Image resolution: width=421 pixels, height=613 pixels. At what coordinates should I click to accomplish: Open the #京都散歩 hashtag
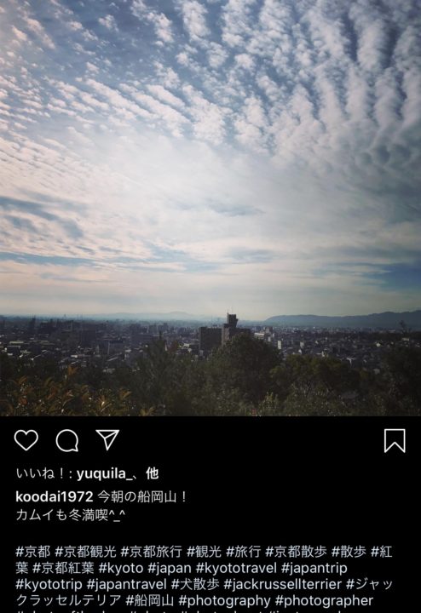(x=297, y=552)
